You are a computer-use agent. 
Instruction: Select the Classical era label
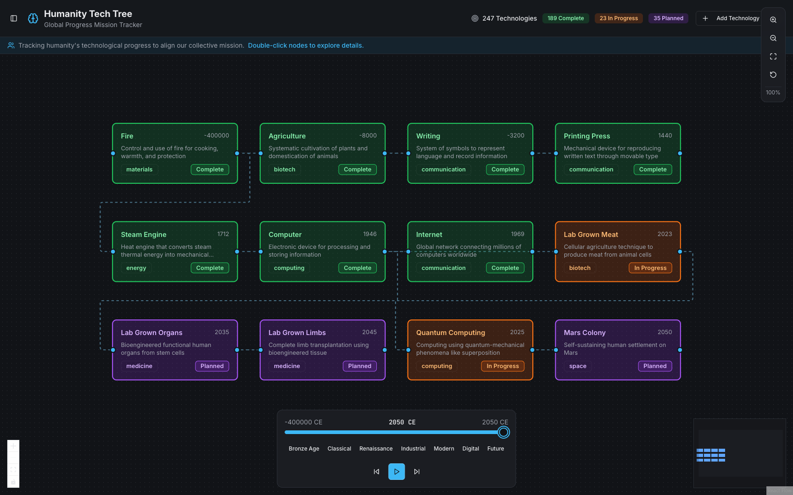point(339,449)
